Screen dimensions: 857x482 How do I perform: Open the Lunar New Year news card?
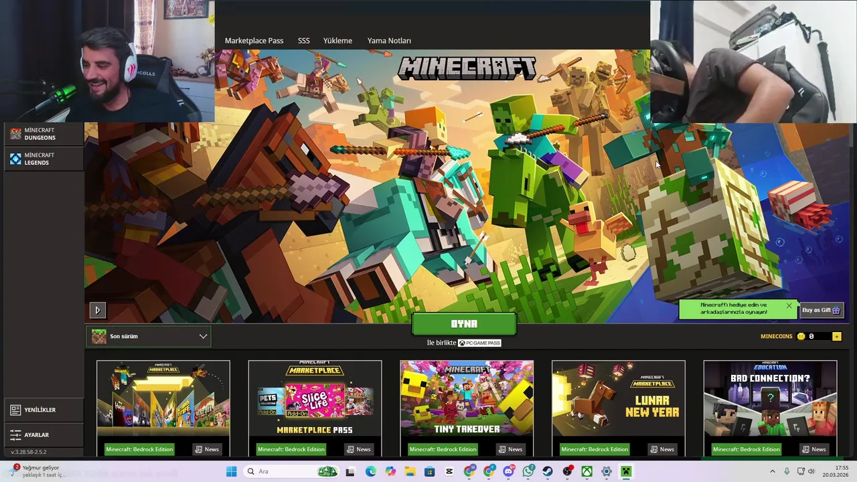click(619, 408)
